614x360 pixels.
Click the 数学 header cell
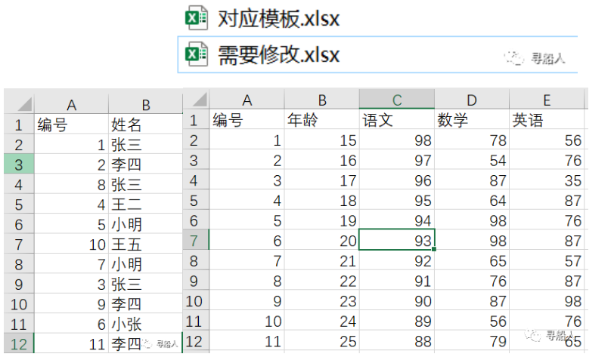(472, 119)
